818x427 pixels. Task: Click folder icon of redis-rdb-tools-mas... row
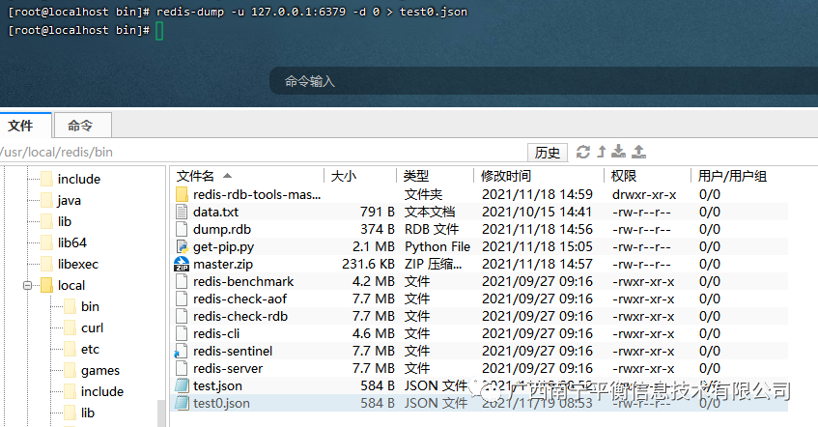(x=182, y=194)
